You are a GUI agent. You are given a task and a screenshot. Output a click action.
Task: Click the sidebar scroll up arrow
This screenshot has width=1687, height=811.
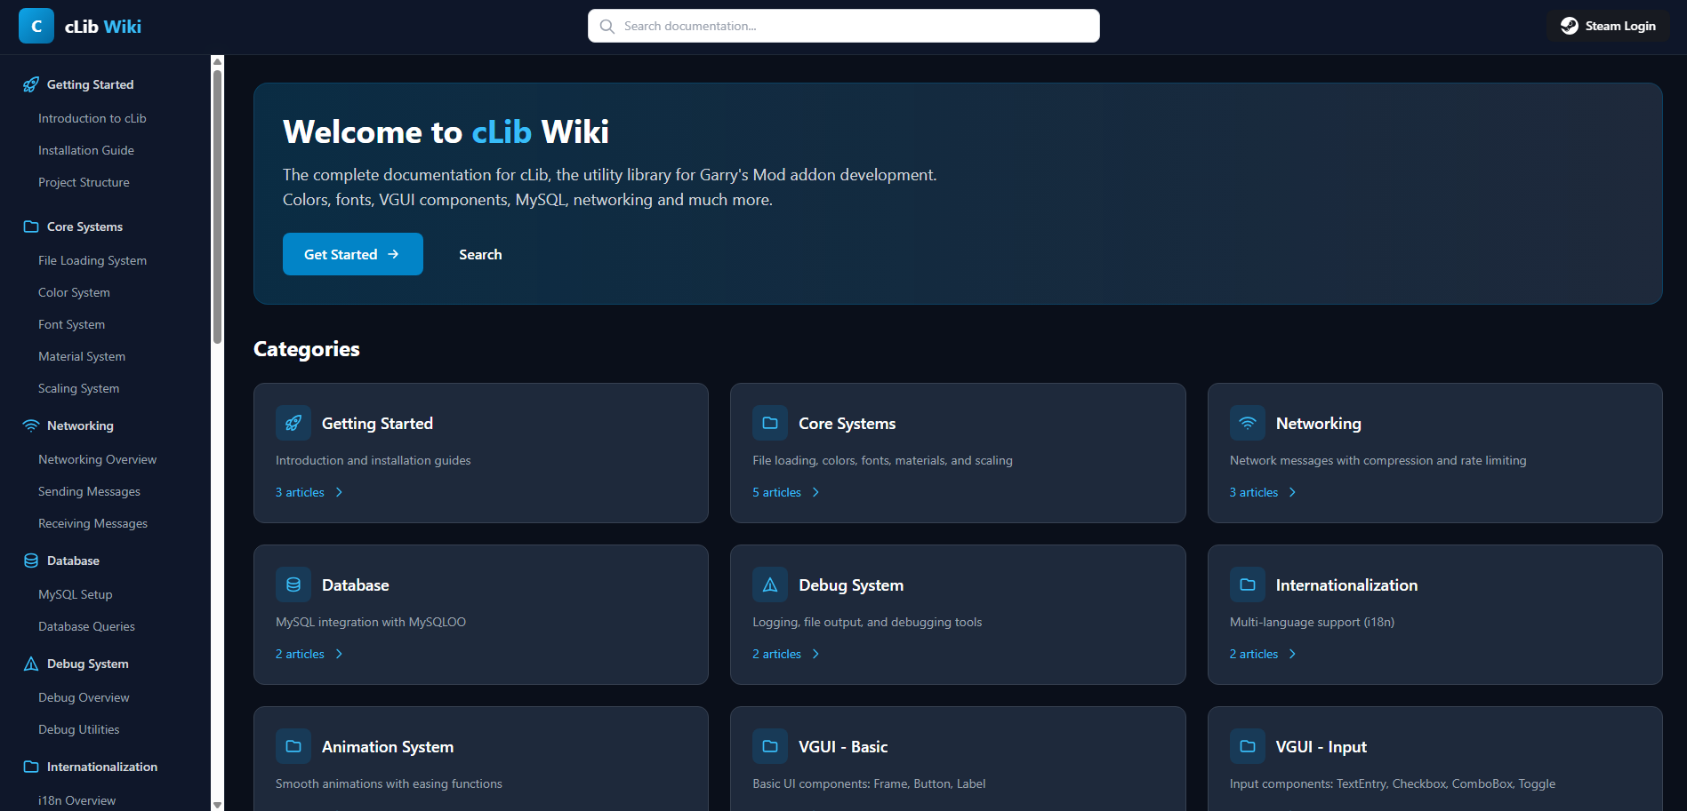pos(217,61)
